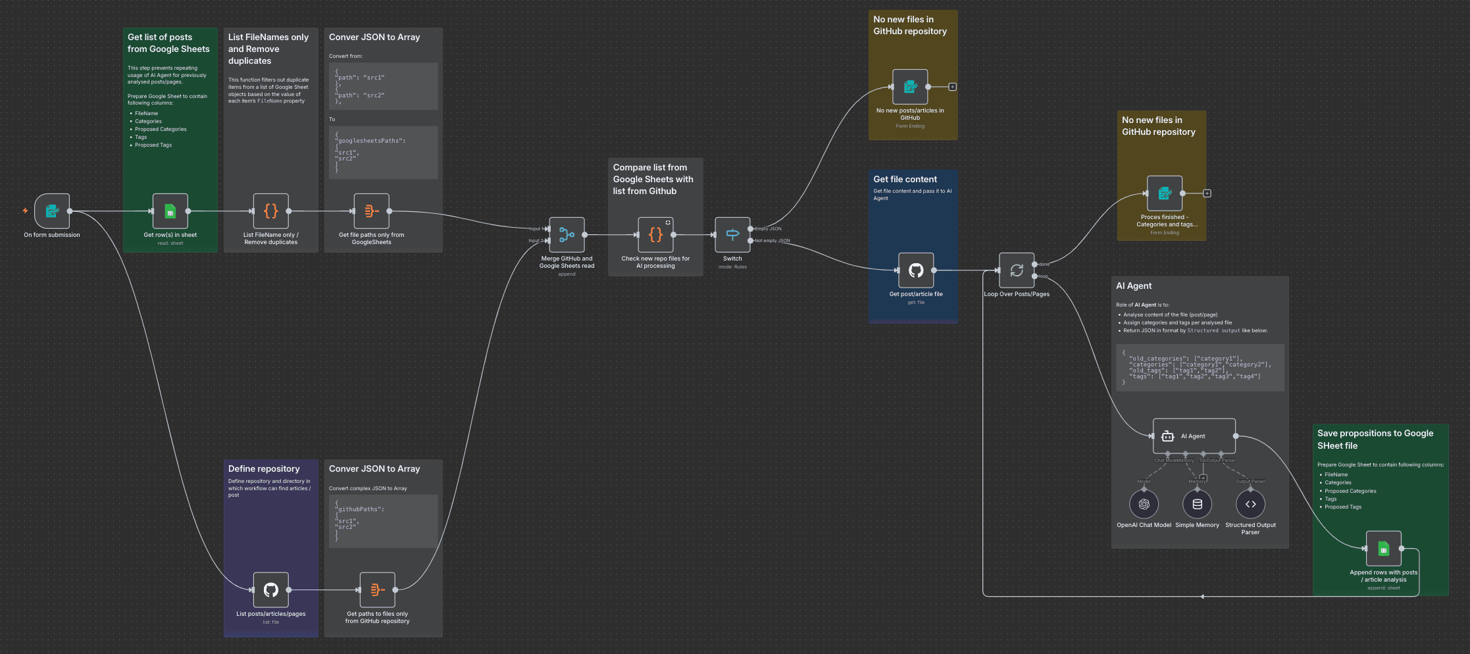Screen dimensions: 1470x654
Task: Click the Get row(s) in sheet node
Action: click(x=170, y=211)
